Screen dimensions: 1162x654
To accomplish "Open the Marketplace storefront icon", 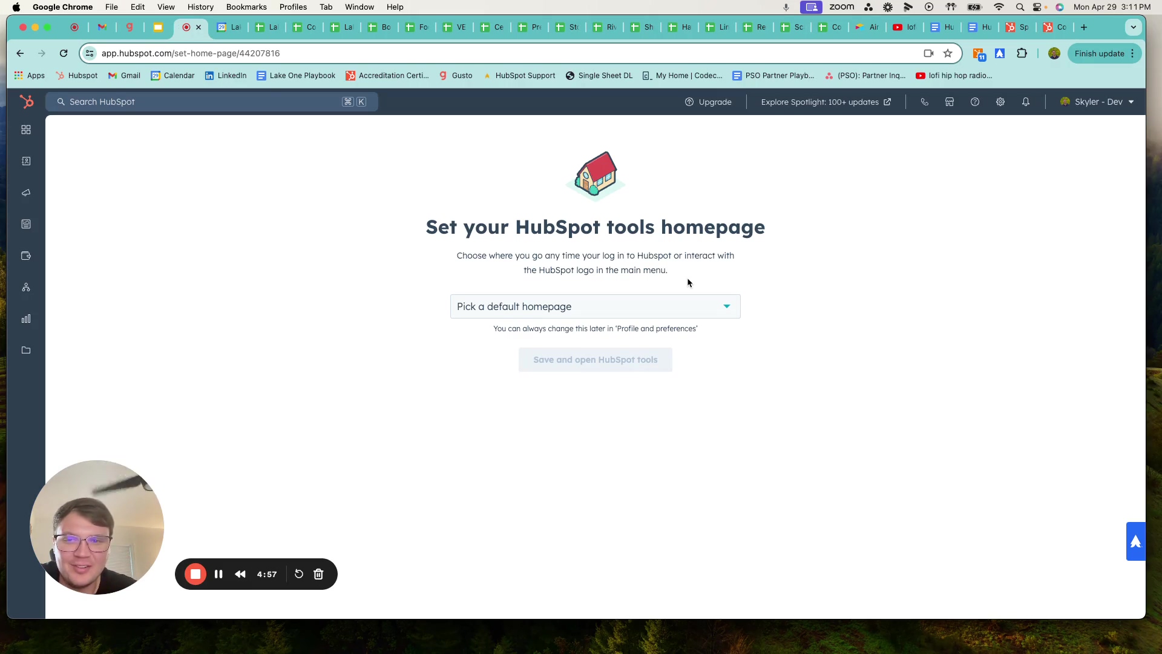I will 950,102.
